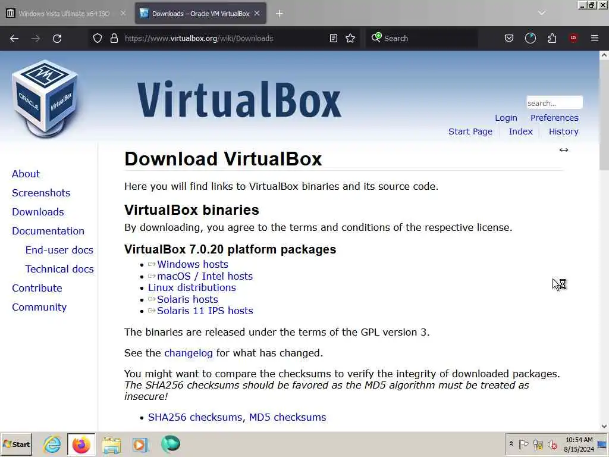This screenshot has width=609, height=457.
Task: Open the Preferences link
Action: (554, 118)
